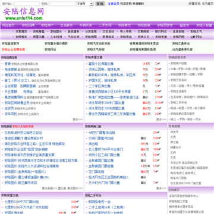Open the 留言本 nav tab
This screenshot has width=214, height=214.
tap(184, 25)
